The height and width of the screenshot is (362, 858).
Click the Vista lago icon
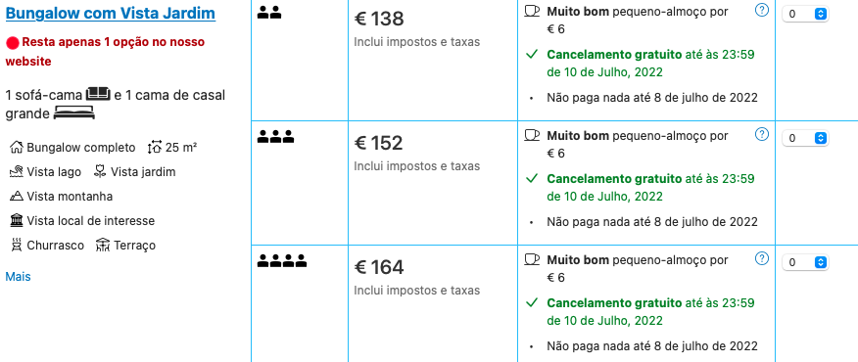click(17, 171)
